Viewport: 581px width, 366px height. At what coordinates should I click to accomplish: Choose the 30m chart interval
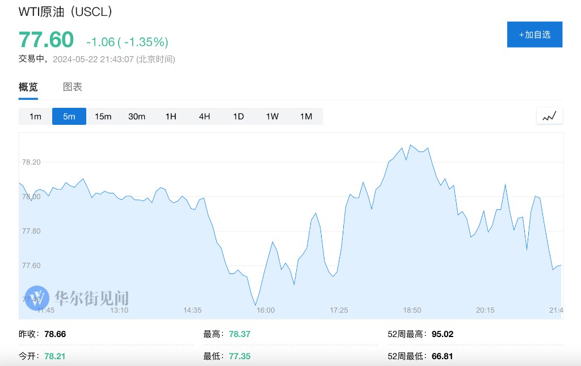pyautogui.click(x=137, y=116)
